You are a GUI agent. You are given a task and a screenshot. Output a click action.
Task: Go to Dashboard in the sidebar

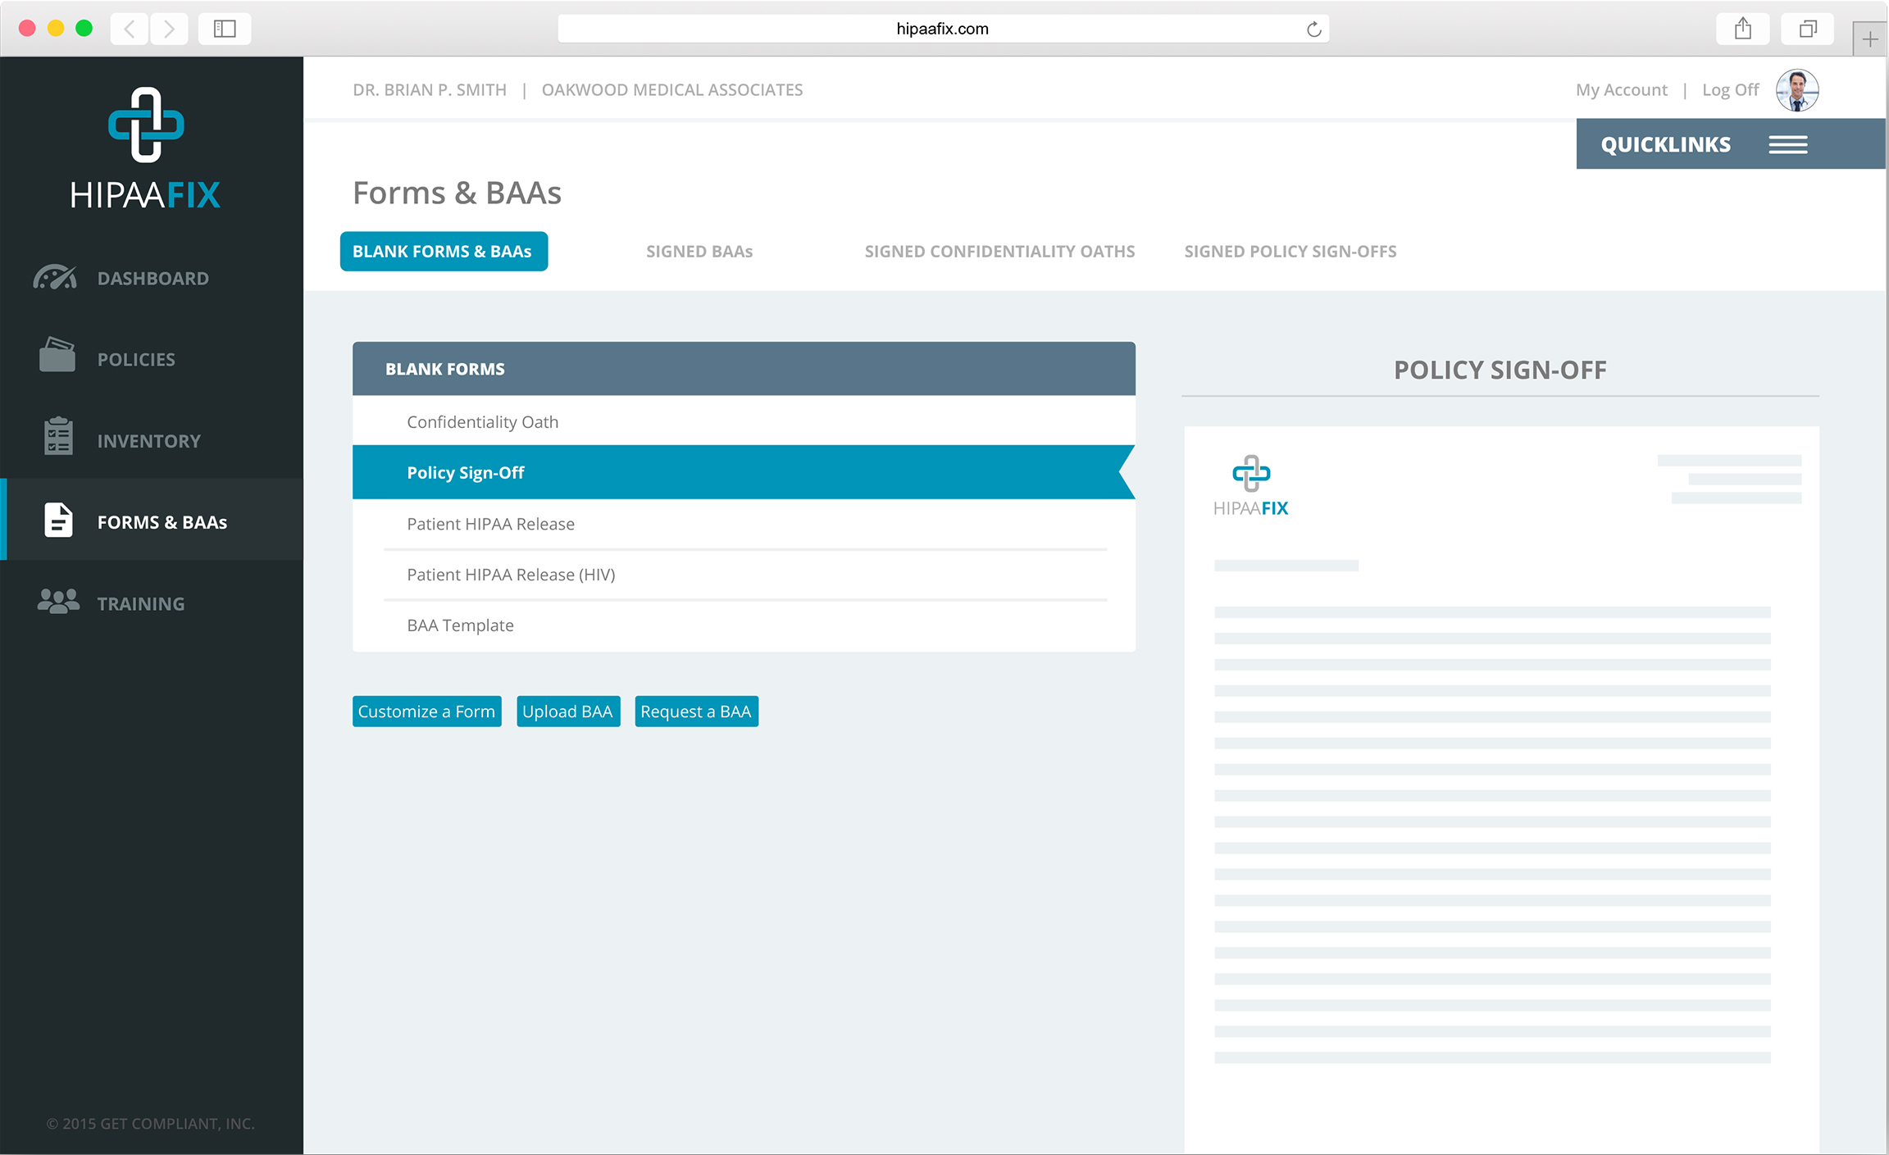(x=152, y=279)
